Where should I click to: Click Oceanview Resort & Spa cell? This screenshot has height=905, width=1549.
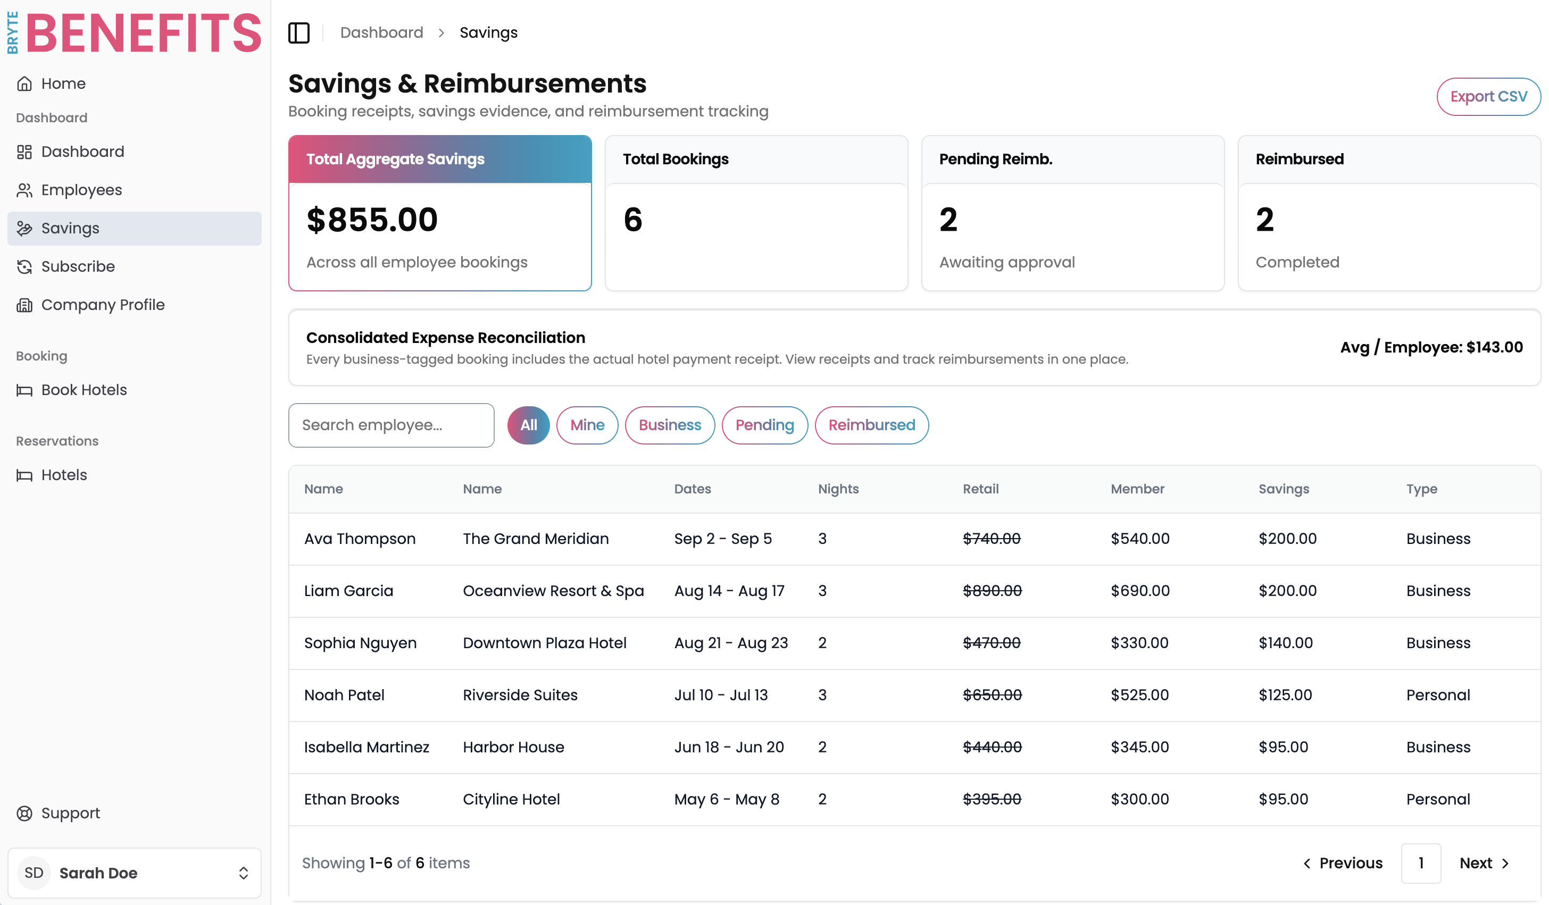[x=553, y=591]
